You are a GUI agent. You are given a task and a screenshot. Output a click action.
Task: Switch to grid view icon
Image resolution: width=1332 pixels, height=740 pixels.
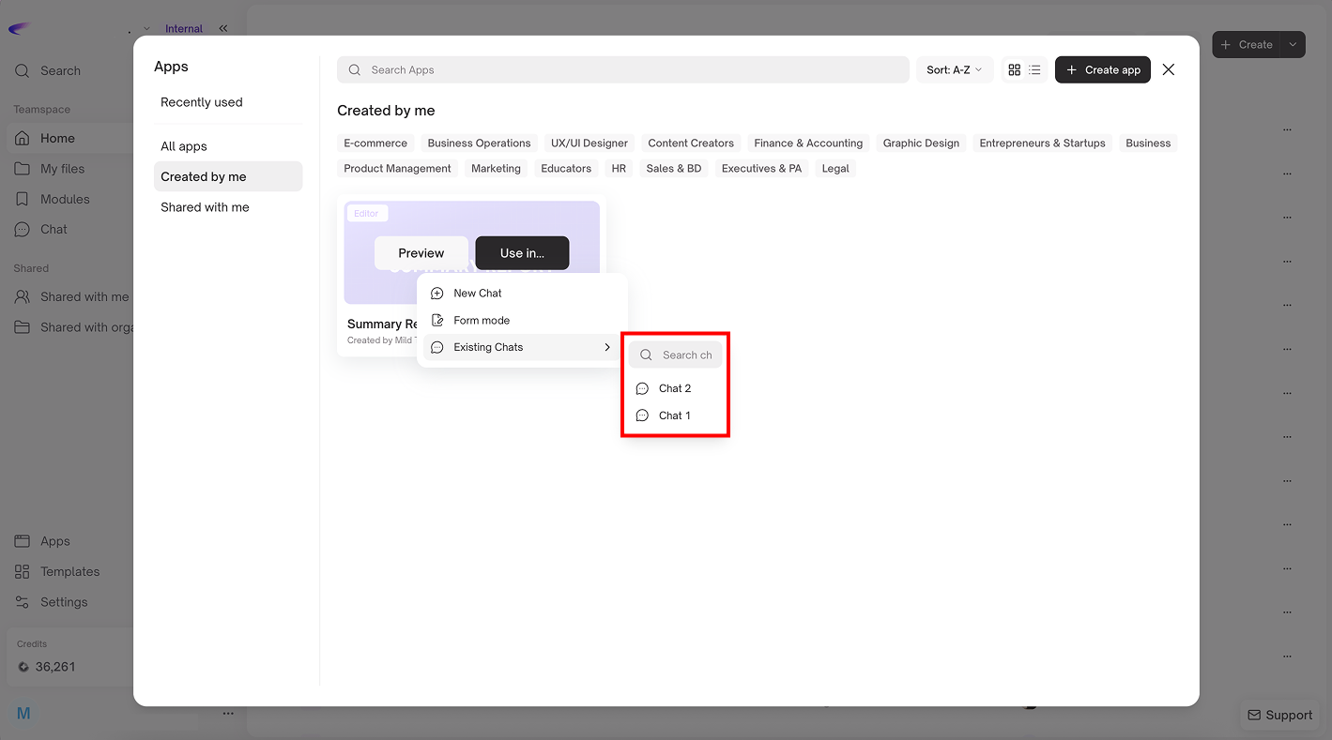pyautogui.click(x=1014, y=70)
